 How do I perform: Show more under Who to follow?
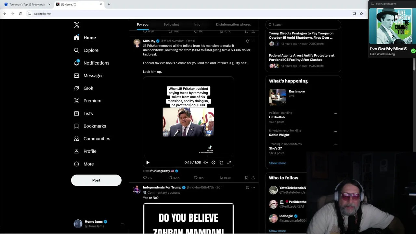point(277,231)
